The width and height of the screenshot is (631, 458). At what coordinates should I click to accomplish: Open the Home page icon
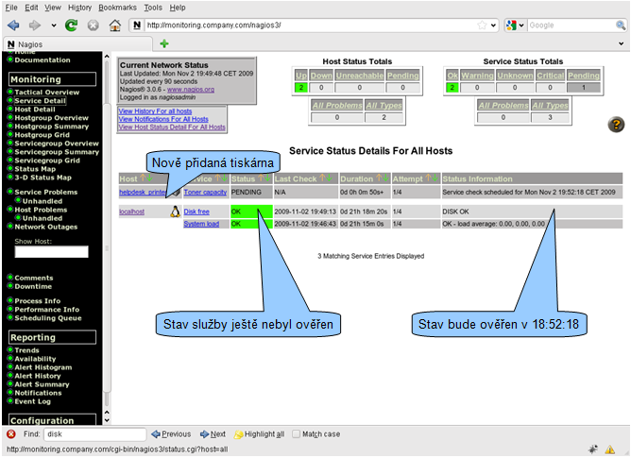click(115, 25)
